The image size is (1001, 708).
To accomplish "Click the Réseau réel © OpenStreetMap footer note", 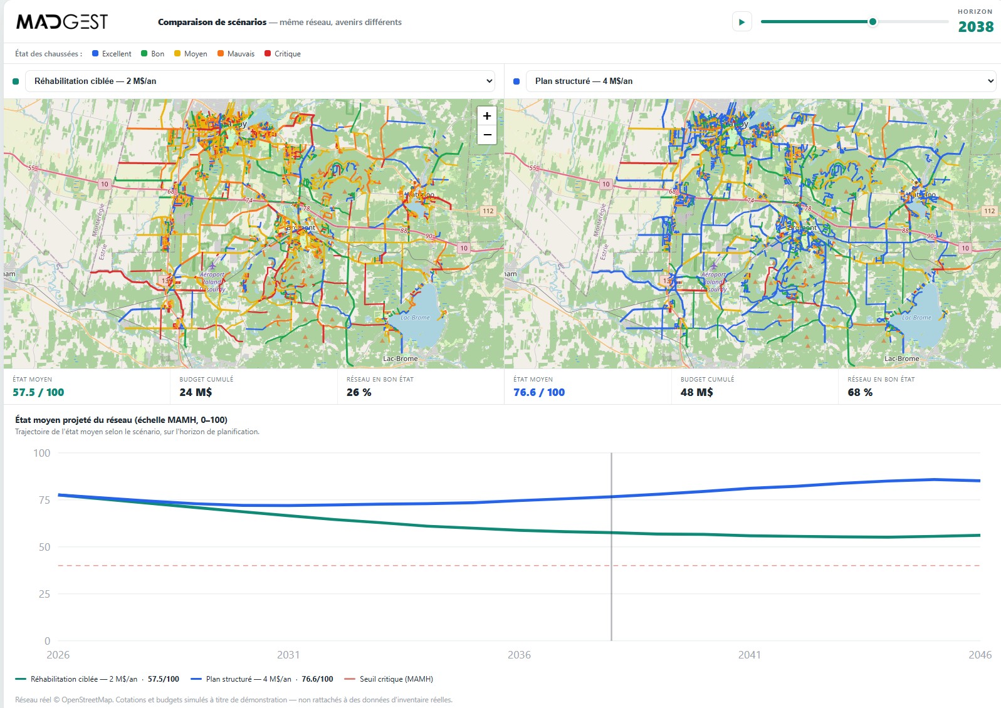I will point(234,700).
